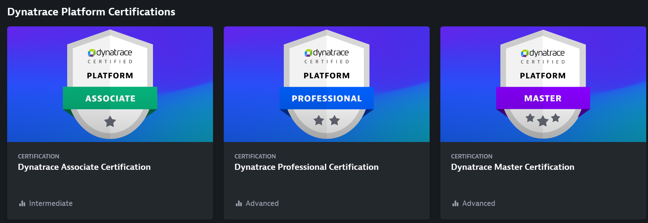The width and height of the screenshot is (648, 223).
Task: Click the two stars on the Professional badge
Action: (x=326, y=121)
